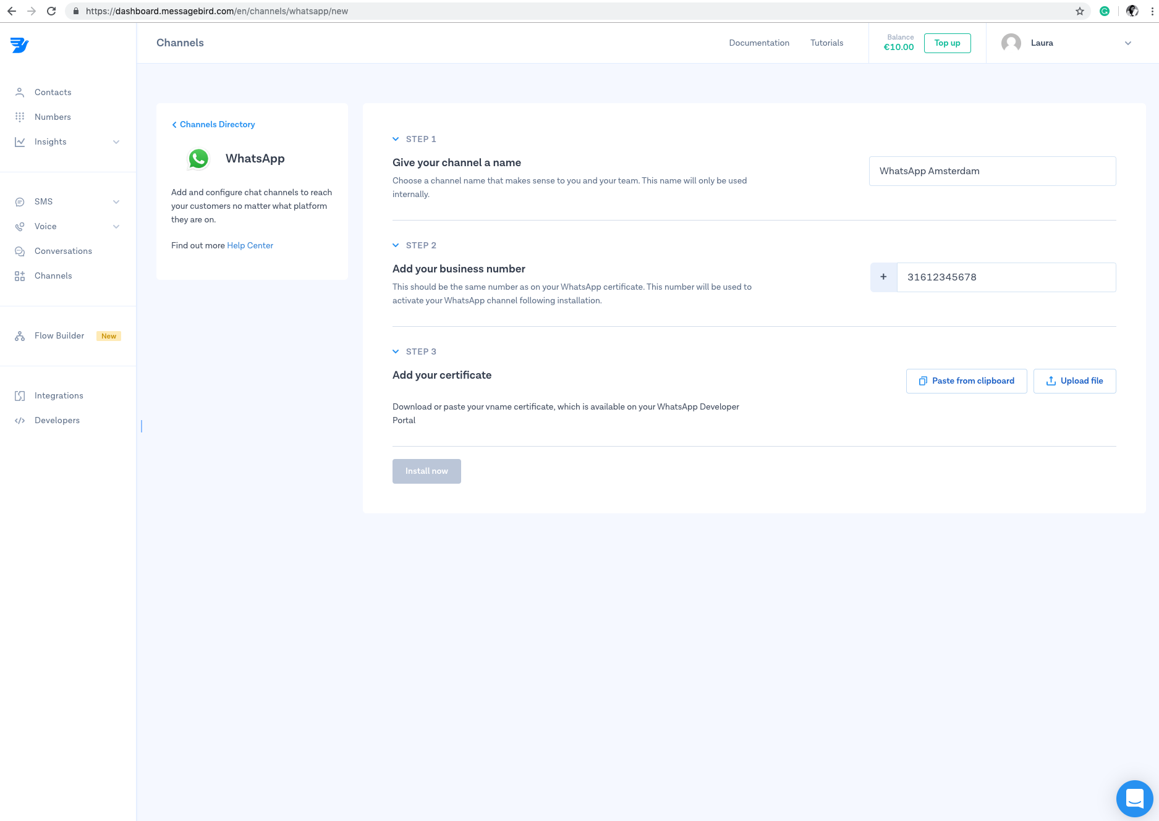Click the MessageBird logo icon
The height and width of the screenshot is (821, 1159).
(x=19, y=45)
